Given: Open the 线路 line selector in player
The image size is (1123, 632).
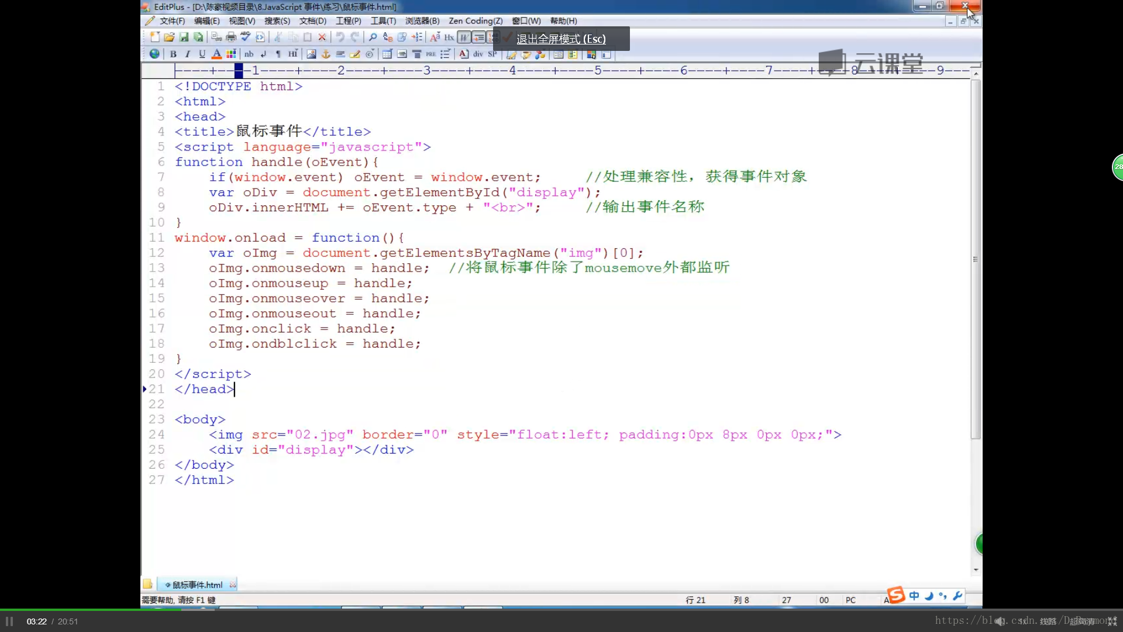Looking at the screenshot, I should (1048, 621).
